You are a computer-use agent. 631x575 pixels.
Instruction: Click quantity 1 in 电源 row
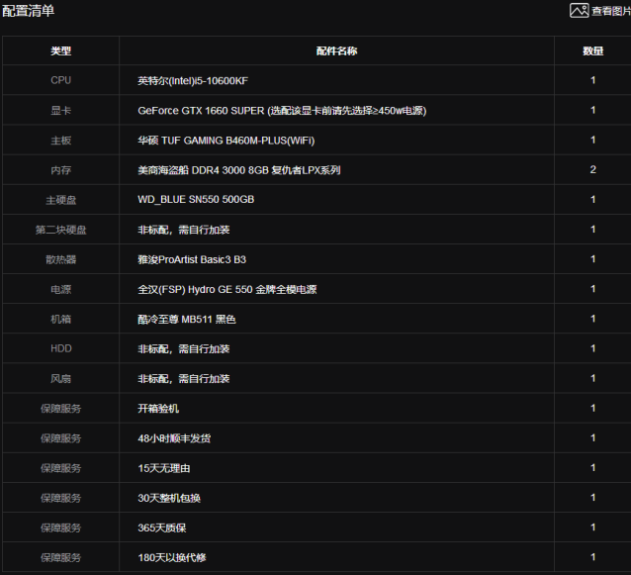592,289
